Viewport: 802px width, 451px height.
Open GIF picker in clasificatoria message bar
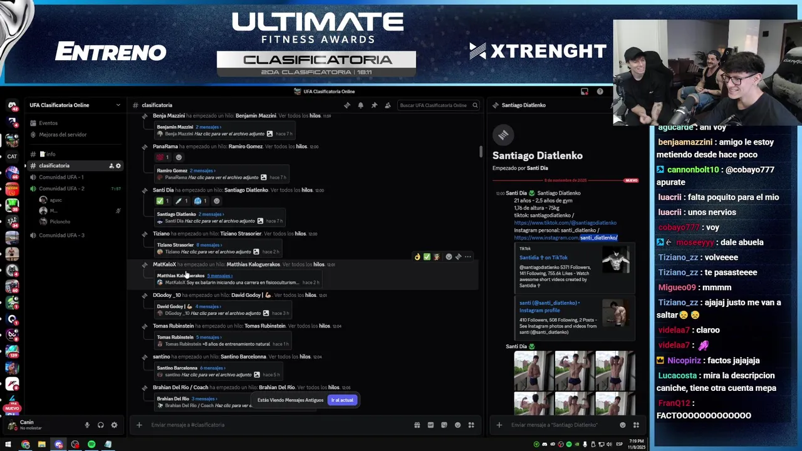430,425
